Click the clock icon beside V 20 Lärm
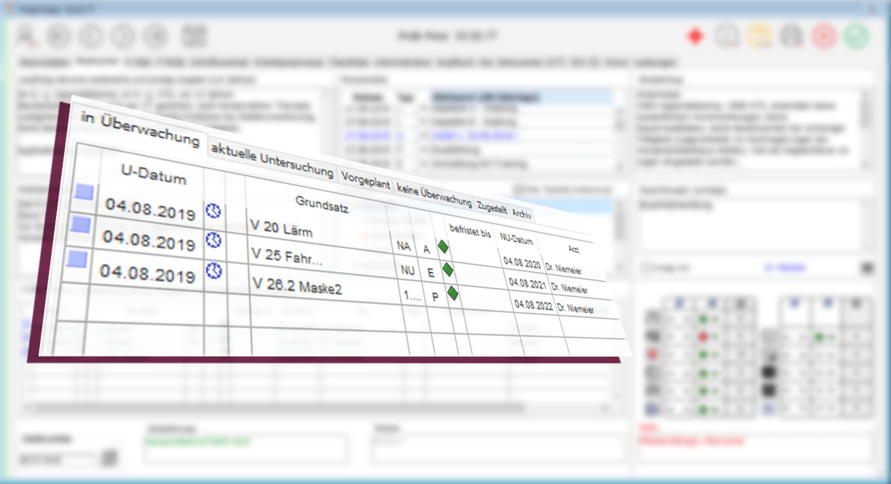This screenshot has width=891, height=484. coord(213,211)
